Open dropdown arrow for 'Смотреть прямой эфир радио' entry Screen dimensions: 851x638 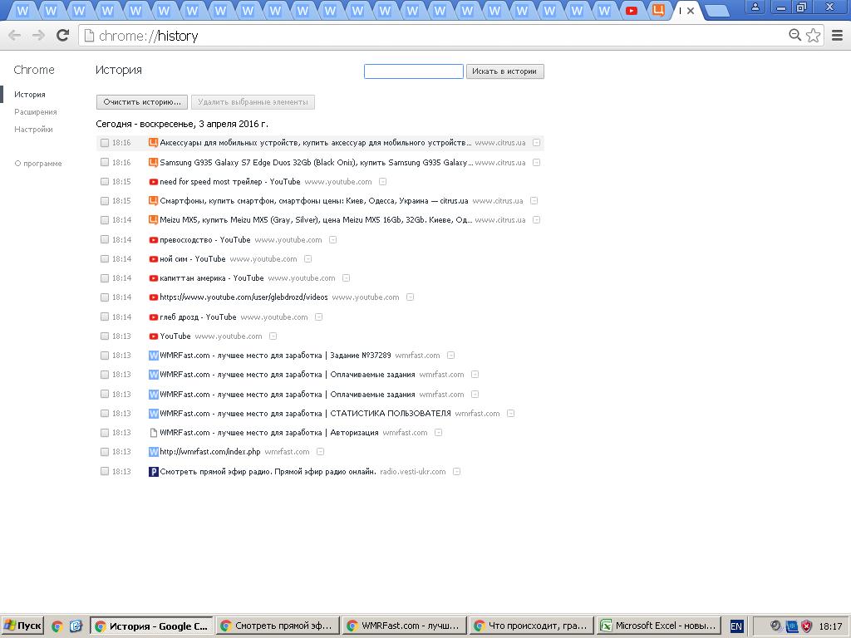pos(457,472)
